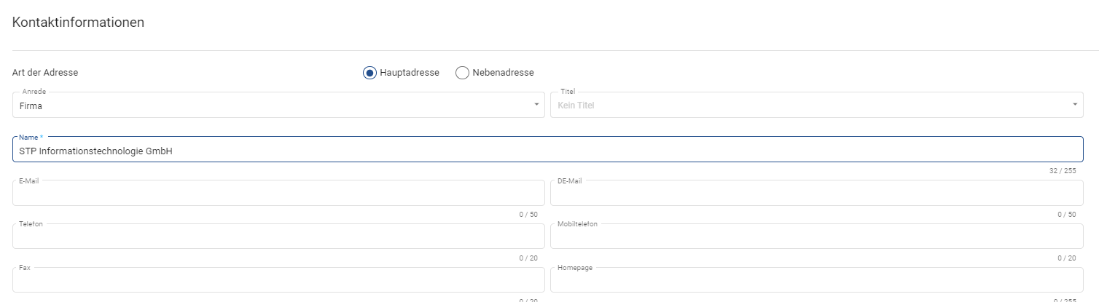This screenshot has height=302, width=1099.
Task: Click into the E-Mail input field
Action: click(x=278, y=193)
